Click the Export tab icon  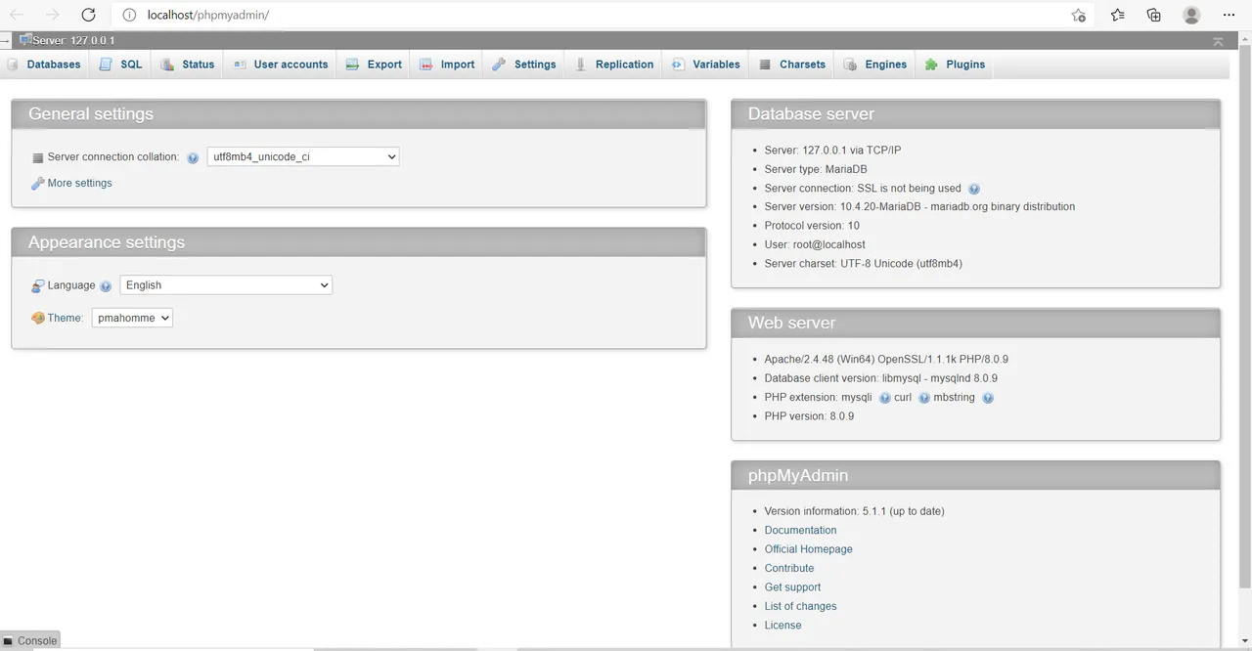(x=353, y=65)
